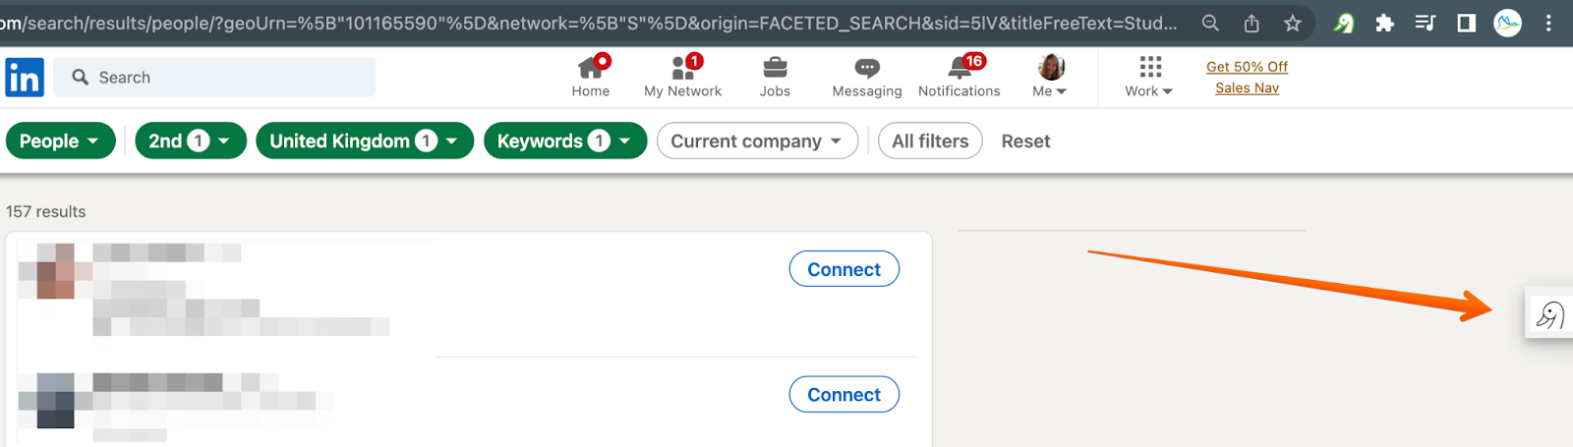The height and width of the screenshot is (447, 1573).
Task: Bookmark the page with the star icon
Action: (1292, 23)
